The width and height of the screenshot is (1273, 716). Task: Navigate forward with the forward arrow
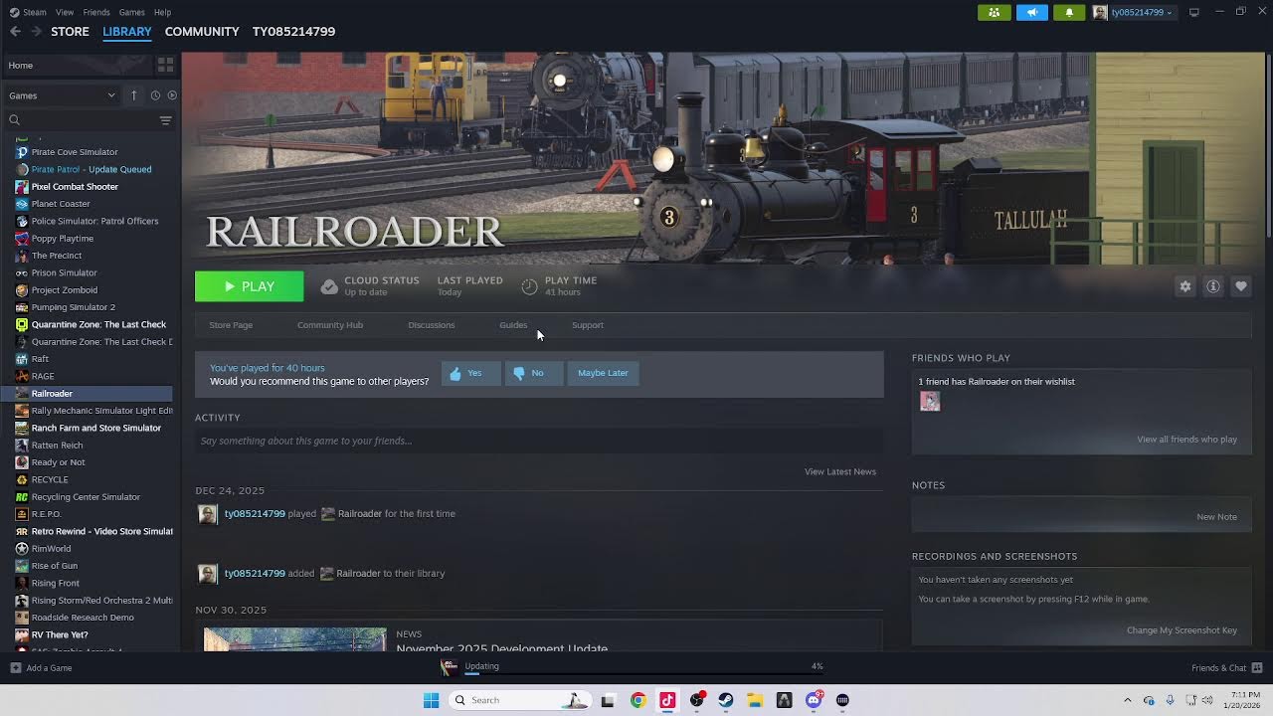[x=36, y=32]
